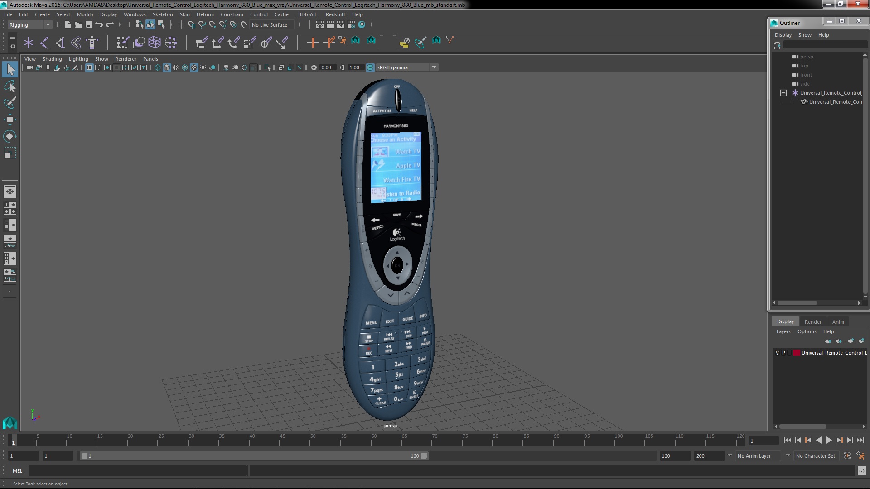
Task: Create a new scene file
Action: [68, 25]
